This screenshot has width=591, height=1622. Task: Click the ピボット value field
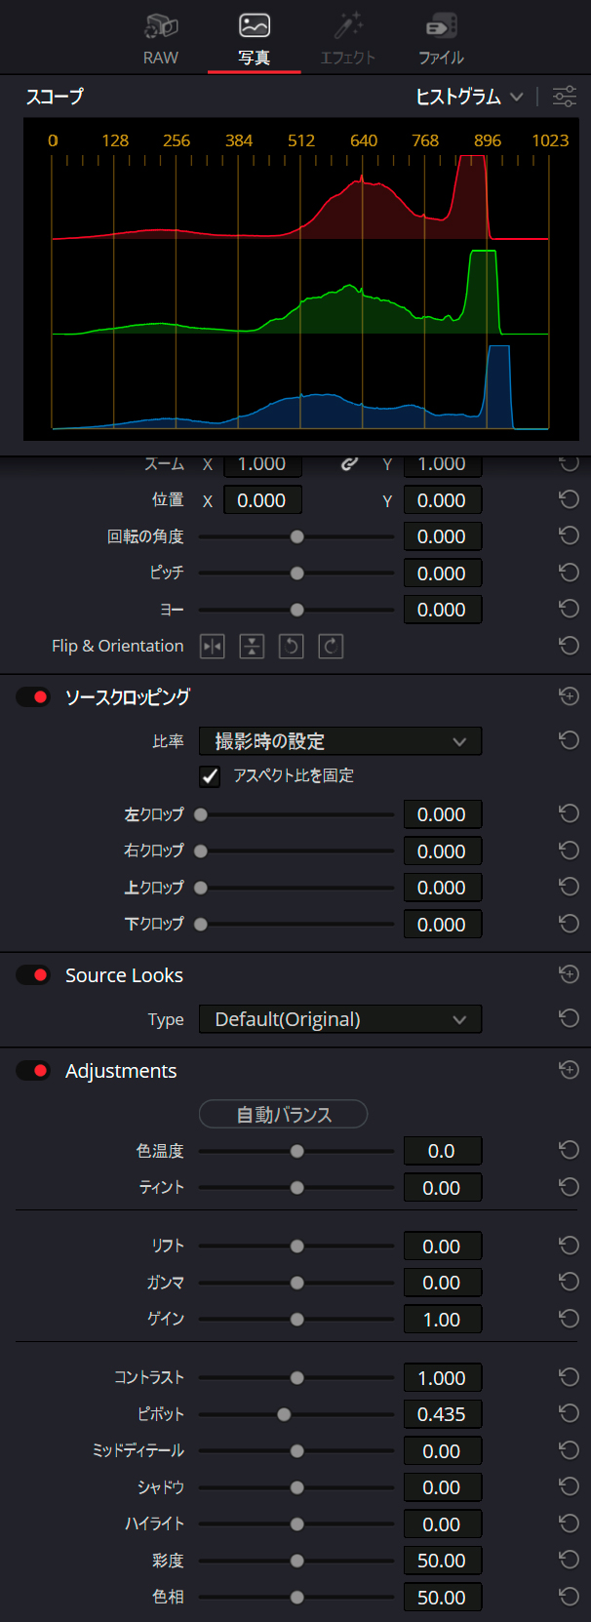[x=442, y=1414]
